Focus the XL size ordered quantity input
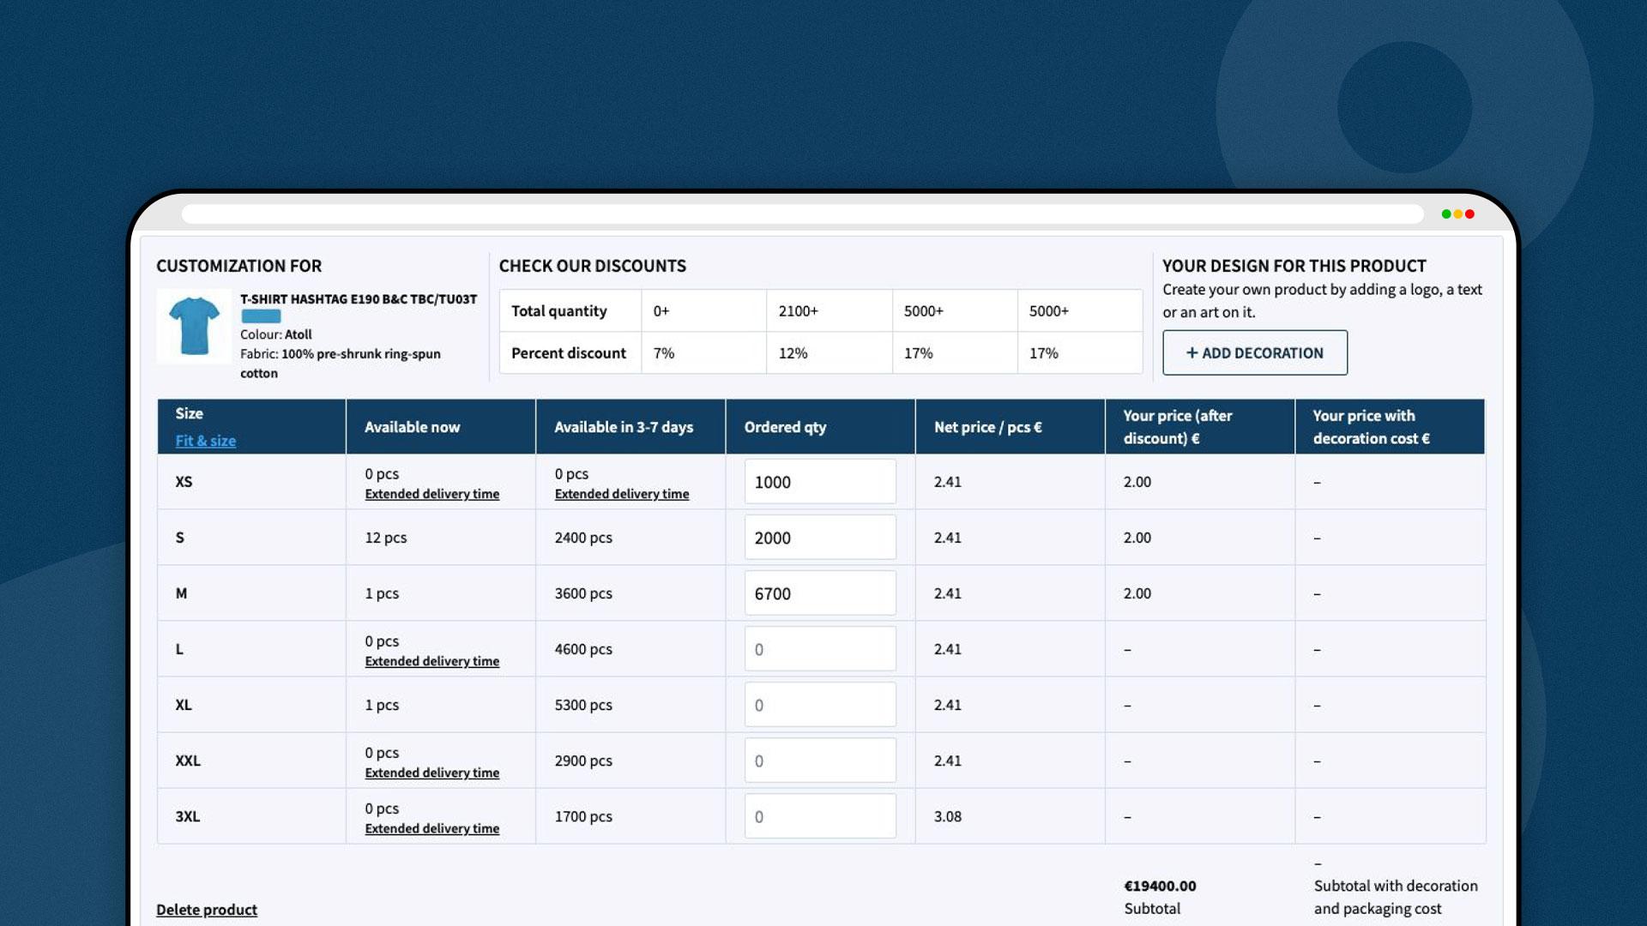This screenshot has width=1647, height=926. [x=819, y=705]
